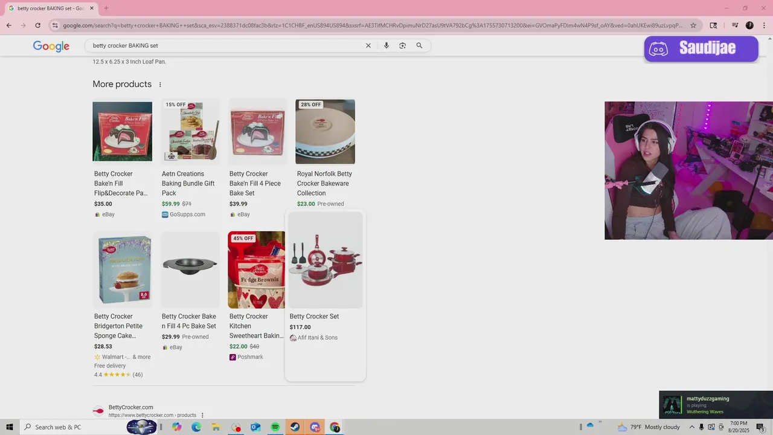Open the Bake n Fill 4 Pc image

coord(190,269)
